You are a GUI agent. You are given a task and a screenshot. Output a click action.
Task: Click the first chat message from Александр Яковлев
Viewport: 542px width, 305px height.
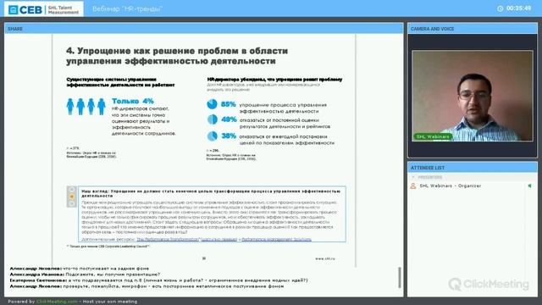click(80, 269)
